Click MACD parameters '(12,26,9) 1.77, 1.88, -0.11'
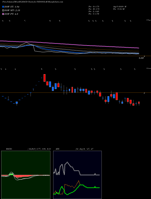 pyautogui.click(x=39, y=149)
